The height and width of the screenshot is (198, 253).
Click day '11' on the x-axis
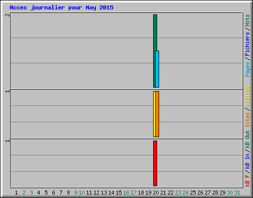point(89,193)
